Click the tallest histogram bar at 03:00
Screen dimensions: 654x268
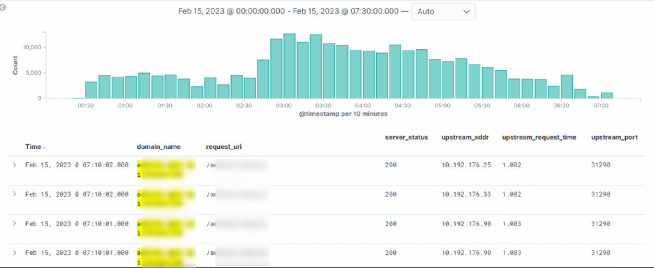(289, 66)
